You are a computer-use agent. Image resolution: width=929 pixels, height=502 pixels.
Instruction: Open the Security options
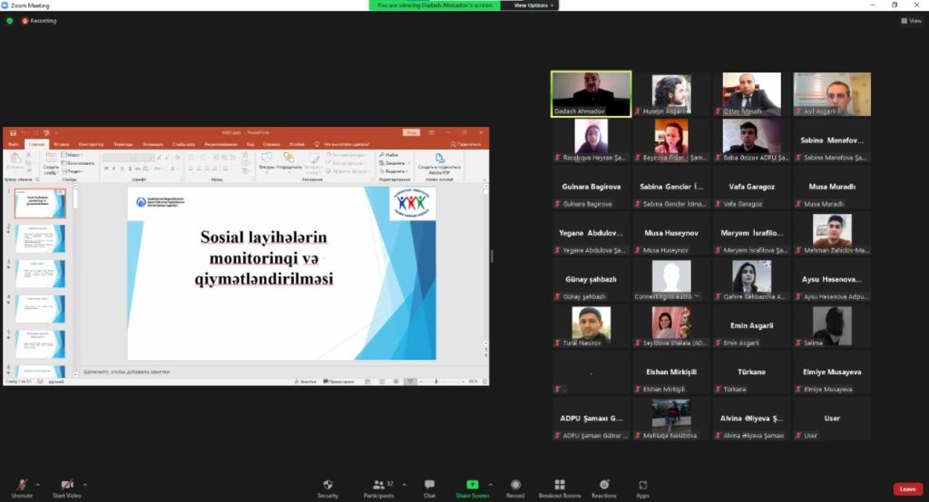(328, 488)
